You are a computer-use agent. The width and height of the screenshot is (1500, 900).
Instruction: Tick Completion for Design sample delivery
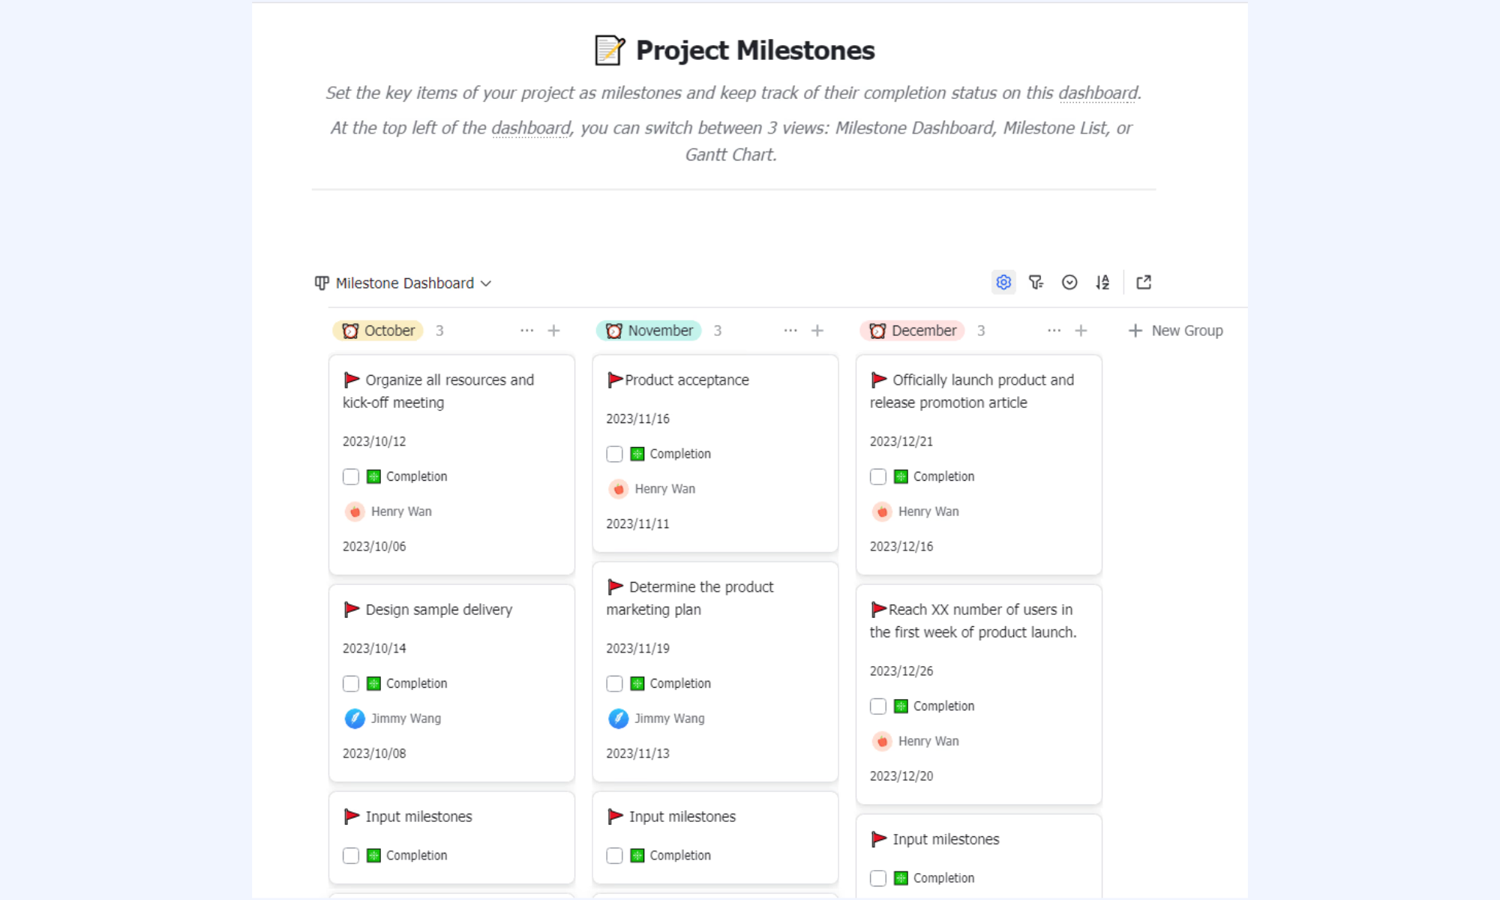[351, 684]
